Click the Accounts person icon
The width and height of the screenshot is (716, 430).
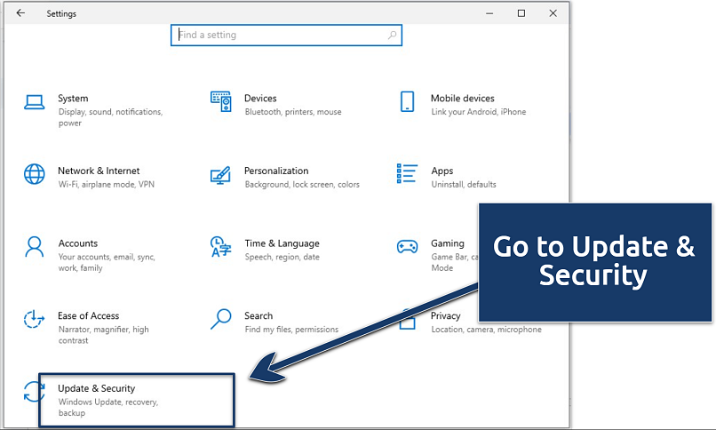(35, 246)
